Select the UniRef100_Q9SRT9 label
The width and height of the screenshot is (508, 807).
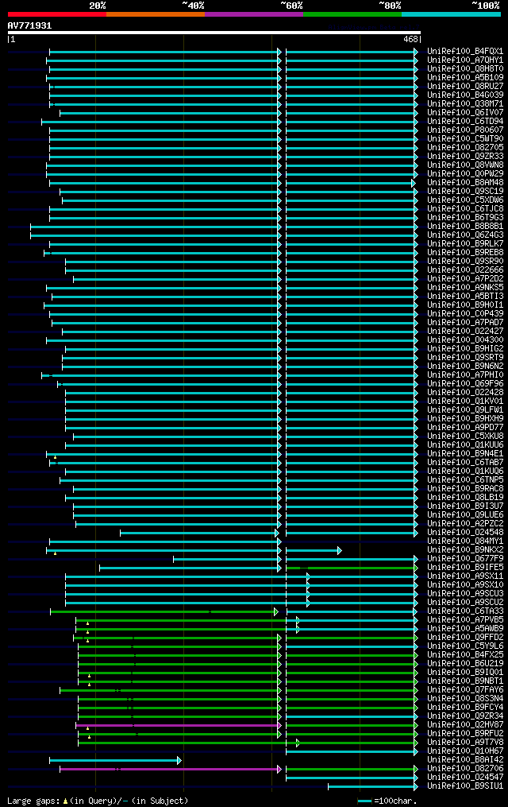click(465, 358)
